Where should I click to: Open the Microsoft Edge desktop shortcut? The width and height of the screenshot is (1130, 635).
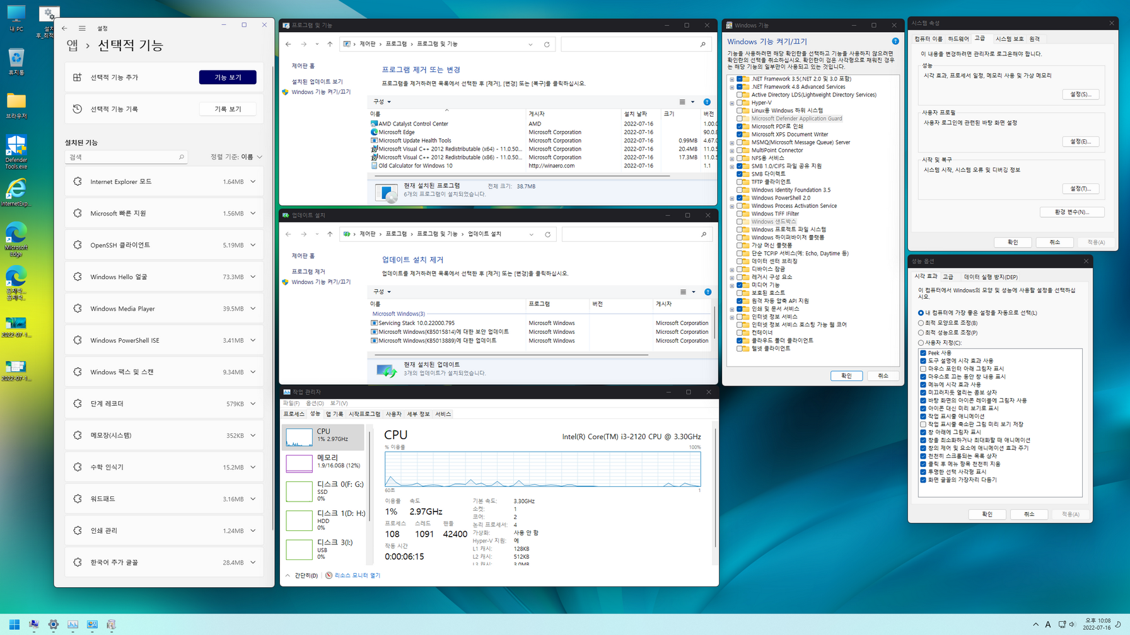16,239
